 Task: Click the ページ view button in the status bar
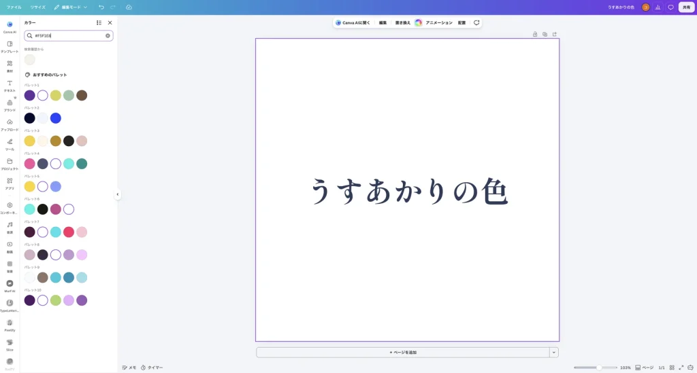645,368
